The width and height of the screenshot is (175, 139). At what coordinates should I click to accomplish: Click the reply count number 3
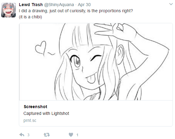(x=29, y=135)
